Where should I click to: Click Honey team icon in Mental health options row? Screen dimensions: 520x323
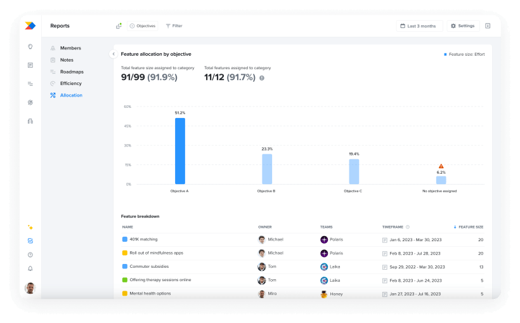324,294
